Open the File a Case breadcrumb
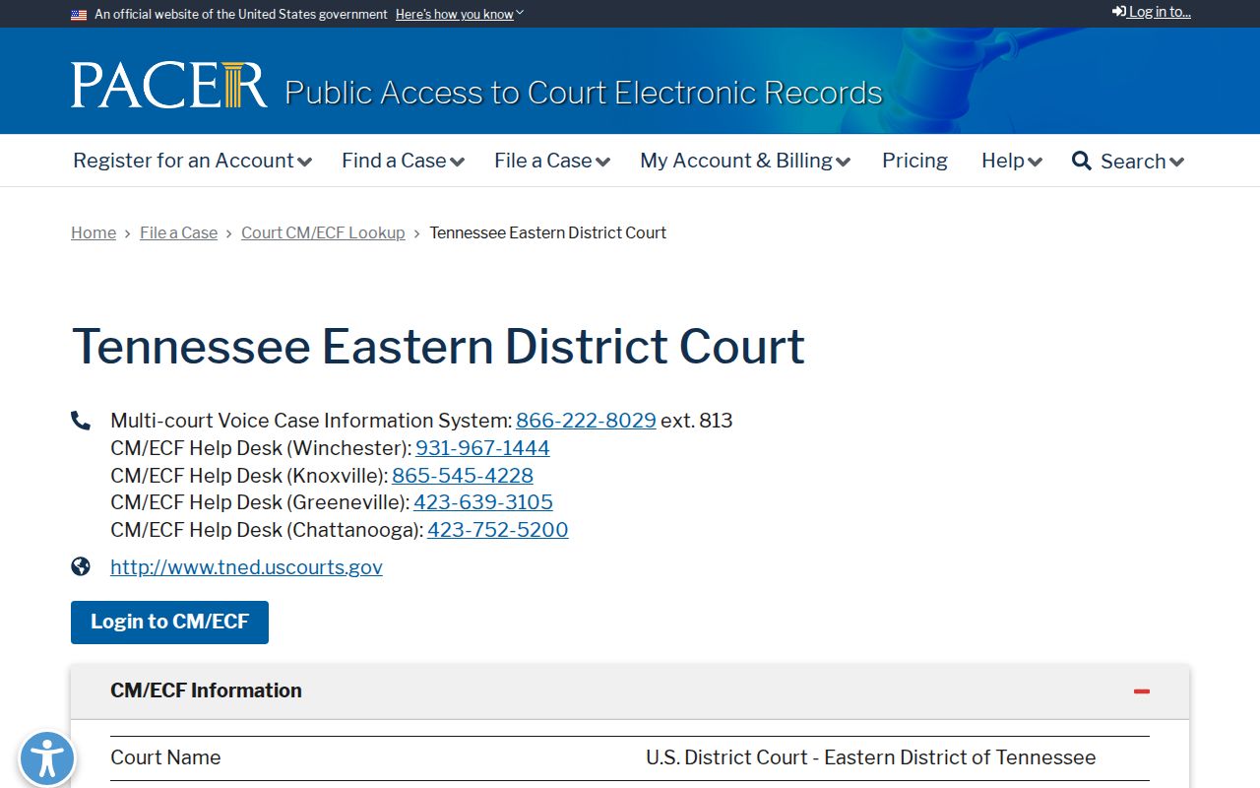 point(178,232)
